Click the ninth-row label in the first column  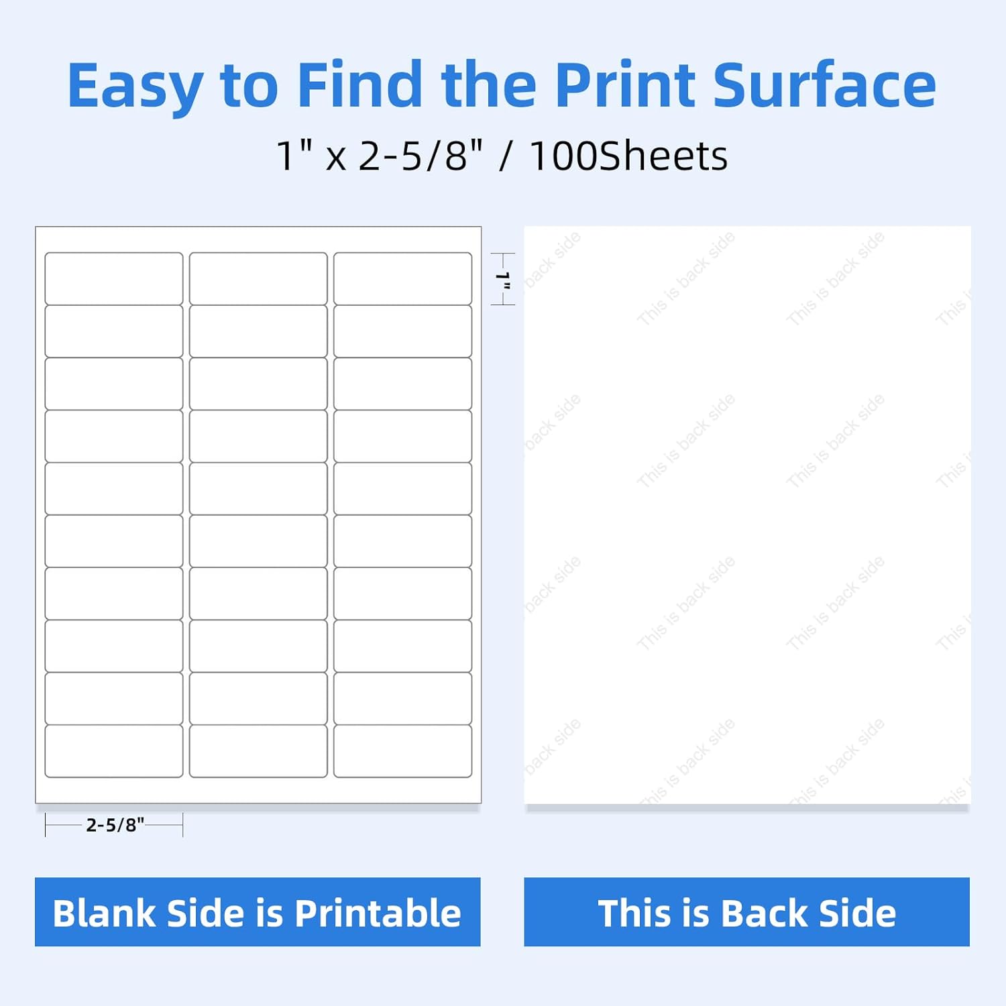(x=114, y=699)
